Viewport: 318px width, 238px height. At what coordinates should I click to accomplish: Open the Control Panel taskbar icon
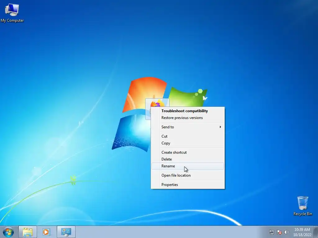(66, 232)
